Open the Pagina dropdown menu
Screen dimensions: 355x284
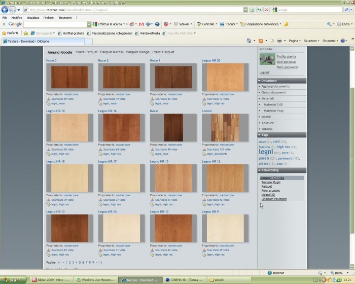pyautogui.click(x=295, y=41)
